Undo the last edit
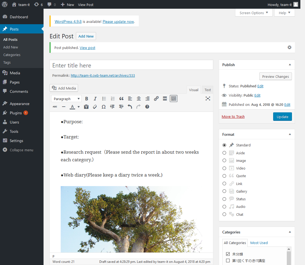Image resolution: width=305 pixels, height=265 pixels. point(130,107)
